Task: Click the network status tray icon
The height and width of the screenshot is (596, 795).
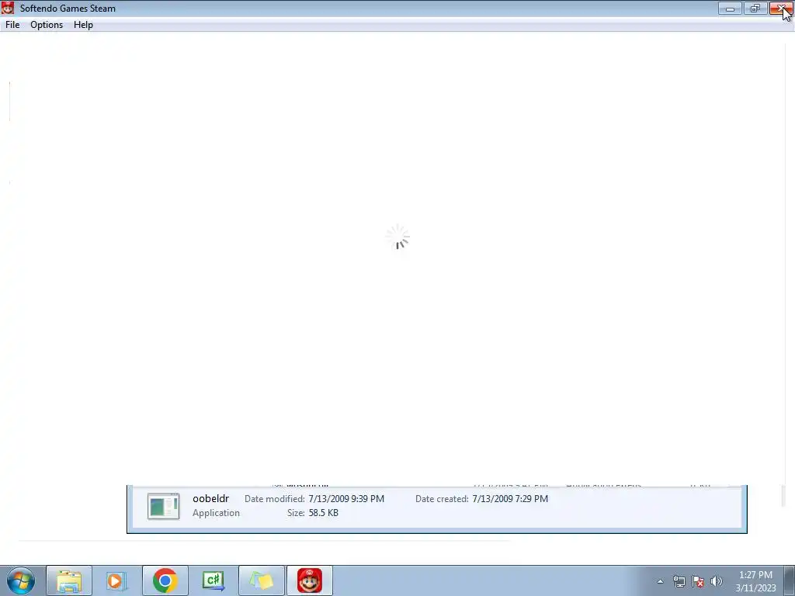Action: [x=679, y=581]
